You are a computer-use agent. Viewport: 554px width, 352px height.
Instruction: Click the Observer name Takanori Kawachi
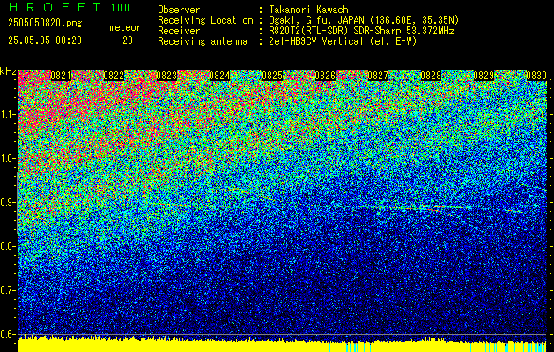pos(311,10)
